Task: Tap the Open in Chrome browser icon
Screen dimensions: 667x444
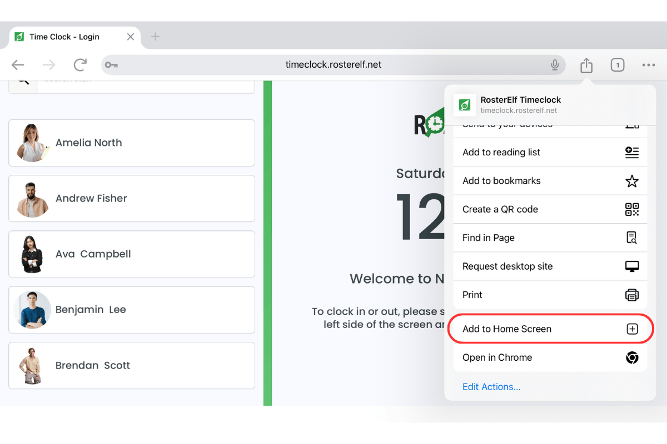Action: pos(632,357)
